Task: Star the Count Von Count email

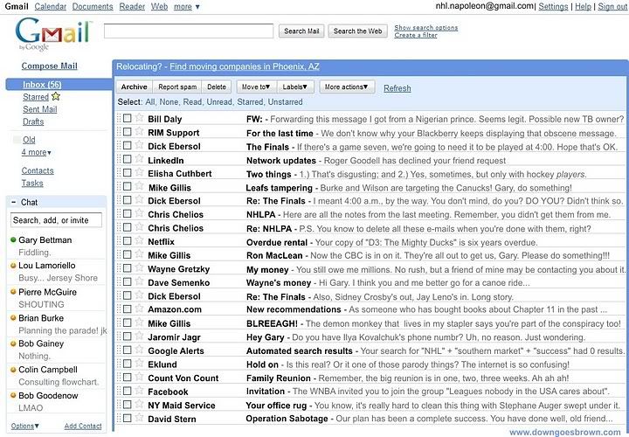Action: [x=139, y=377]
